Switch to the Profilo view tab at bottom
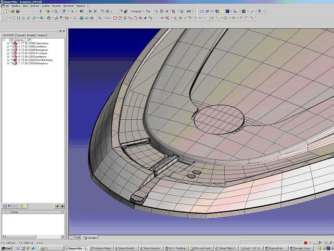This screenshot has width=334, height=251. 75,237
